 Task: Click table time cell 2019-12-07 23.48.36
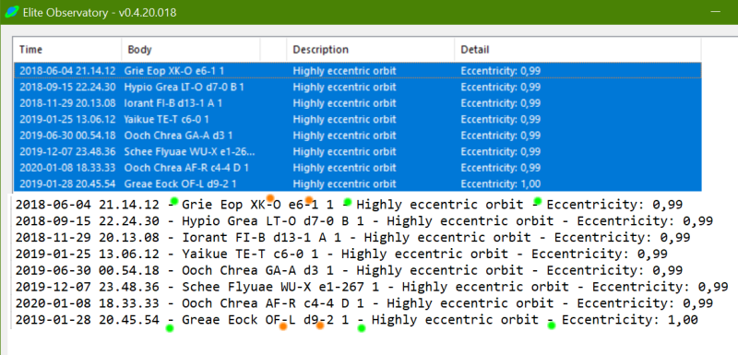tap(67, 151)
